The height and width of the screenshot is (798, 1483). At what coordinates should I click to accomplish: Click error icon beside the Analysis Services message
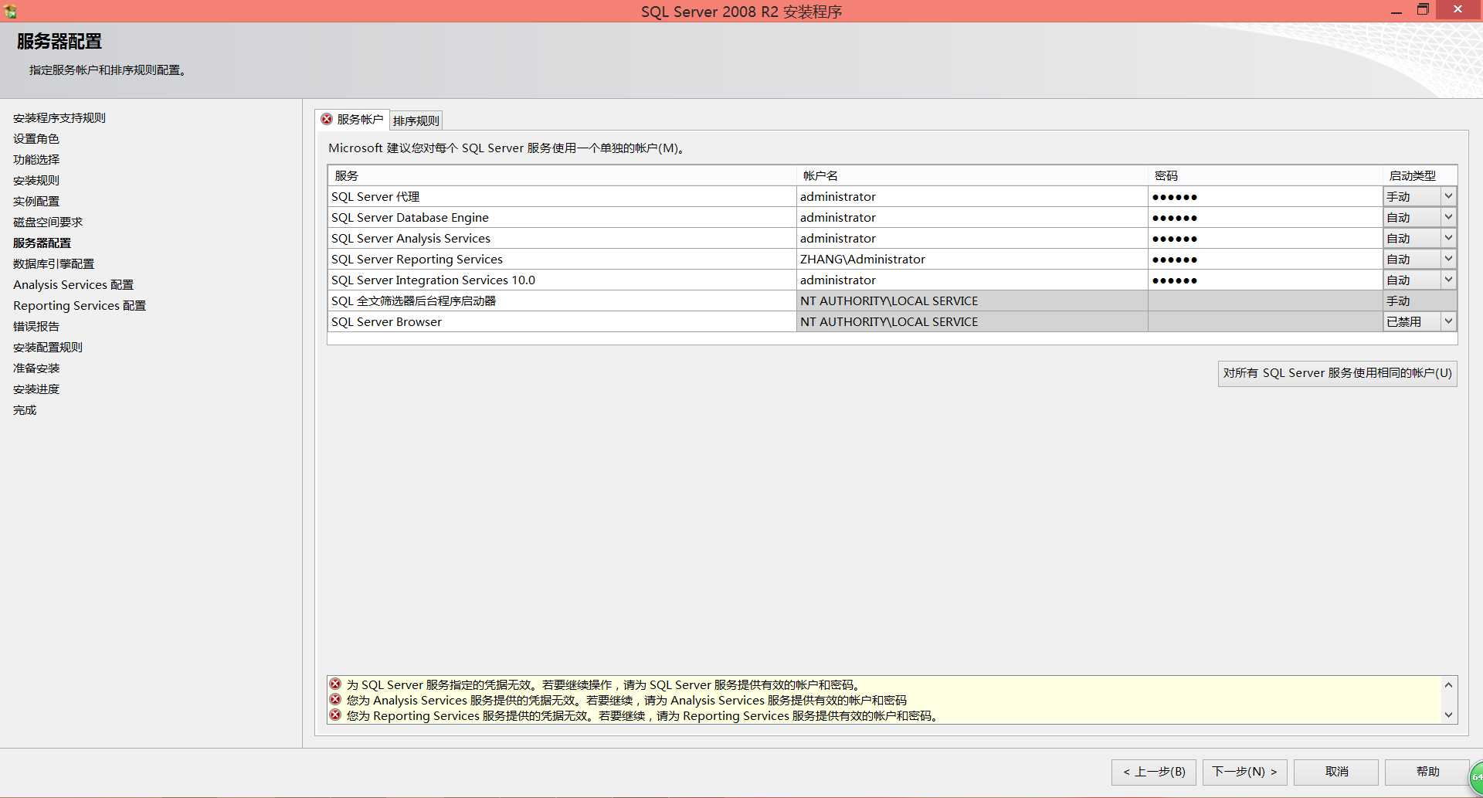pyautogui.click(x=335, y=699)
